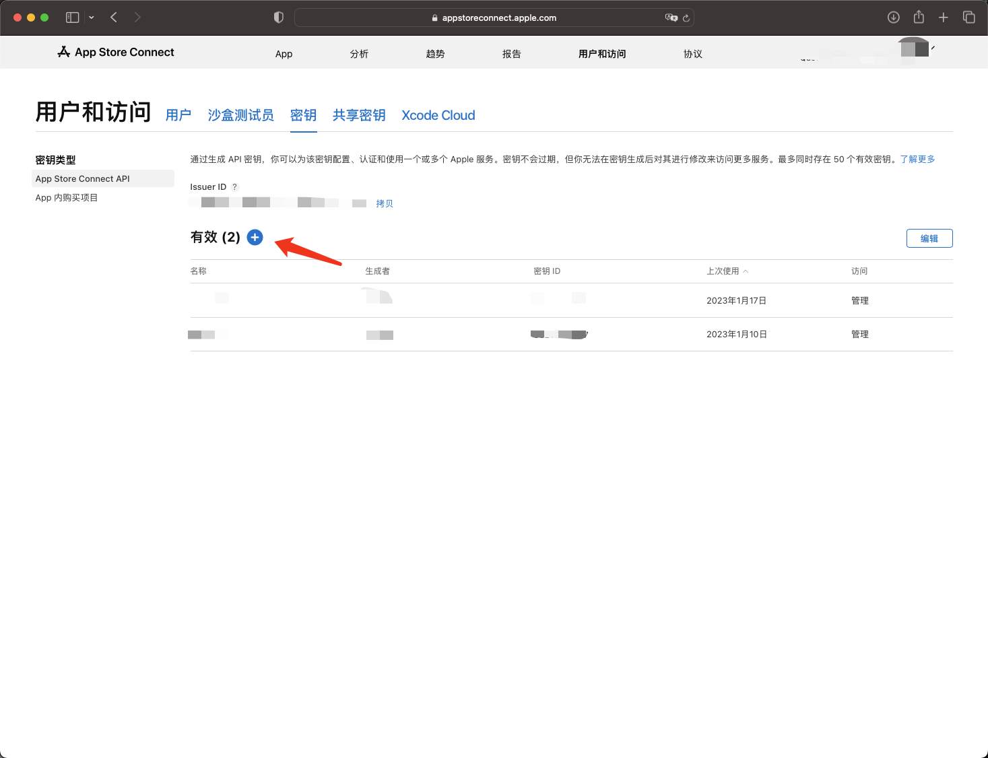This screenshot has height=758, width=988.
Task: Go back with the browser back arrow
Action: click(x=114, y=18)
